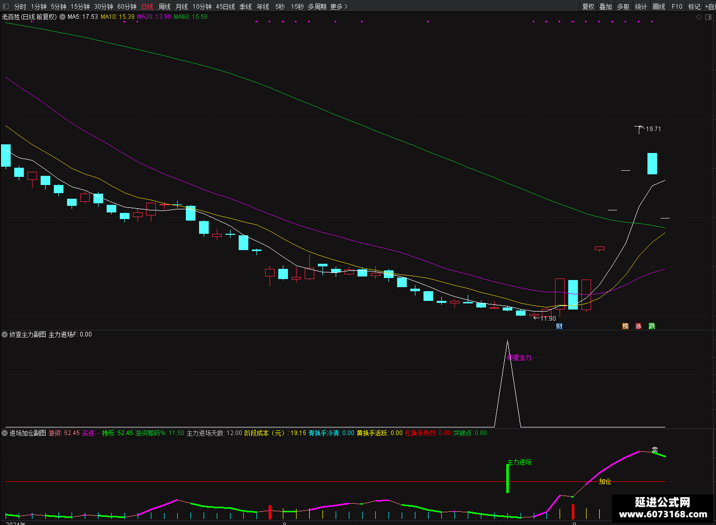Expand 更多 periods menu
The width and height of the screenshot is (716, 525).
click(339, 7)
